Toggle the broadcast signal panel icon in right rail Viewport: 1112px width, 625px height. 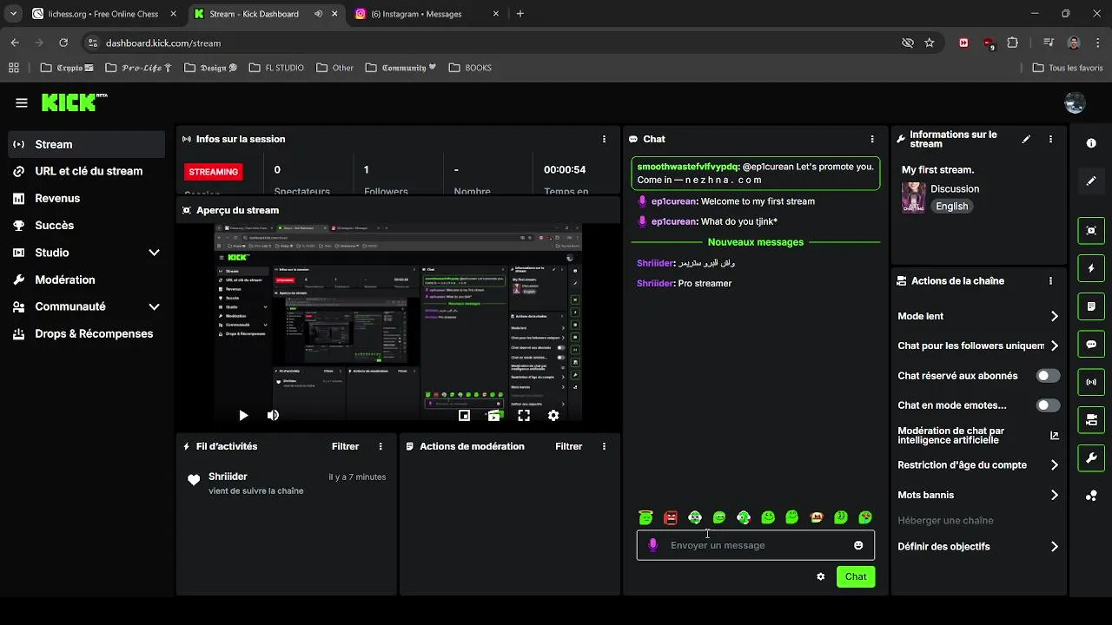(1091, 382)
